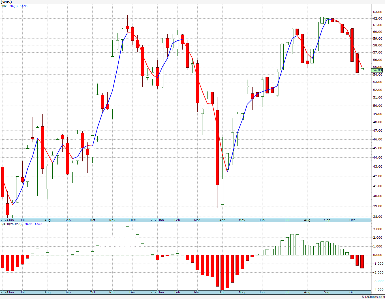The width and height of the screenshot is (385, 299).
Task: Click 2024Jun on the MACD panel time axis
Action: (7, 292)
